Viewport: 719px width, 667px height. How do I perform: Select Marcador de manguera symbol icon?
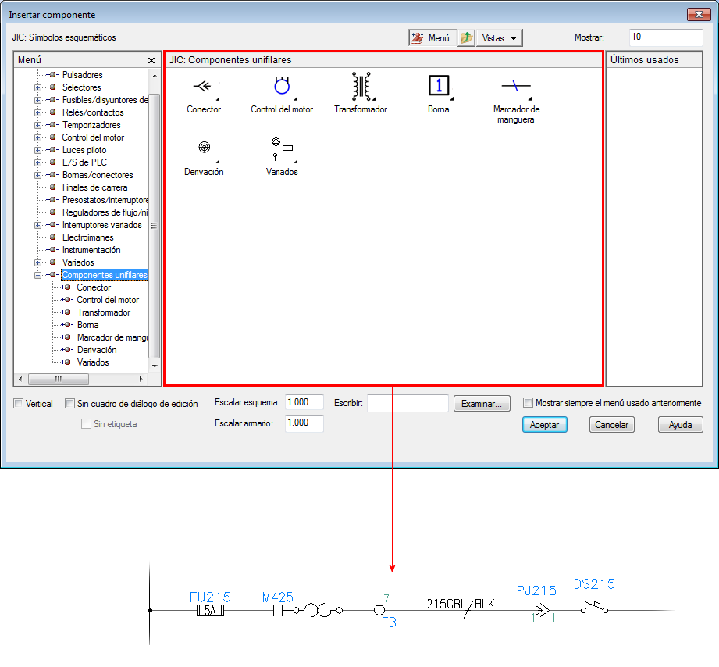tap(516, 86)
